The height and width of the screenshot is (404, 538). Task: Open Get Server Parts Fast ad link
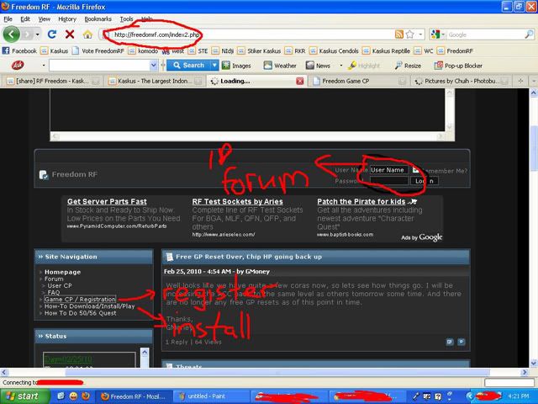point(107,202)
